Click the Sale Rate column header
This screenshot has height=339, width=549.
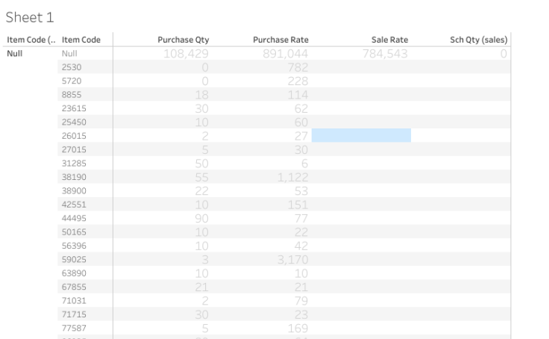coord(389,40)
